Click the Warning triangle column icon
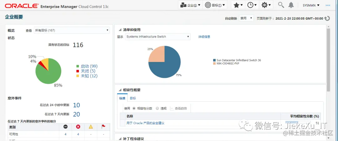This screenshot has height=141, width=338. [x=91, y=127]
